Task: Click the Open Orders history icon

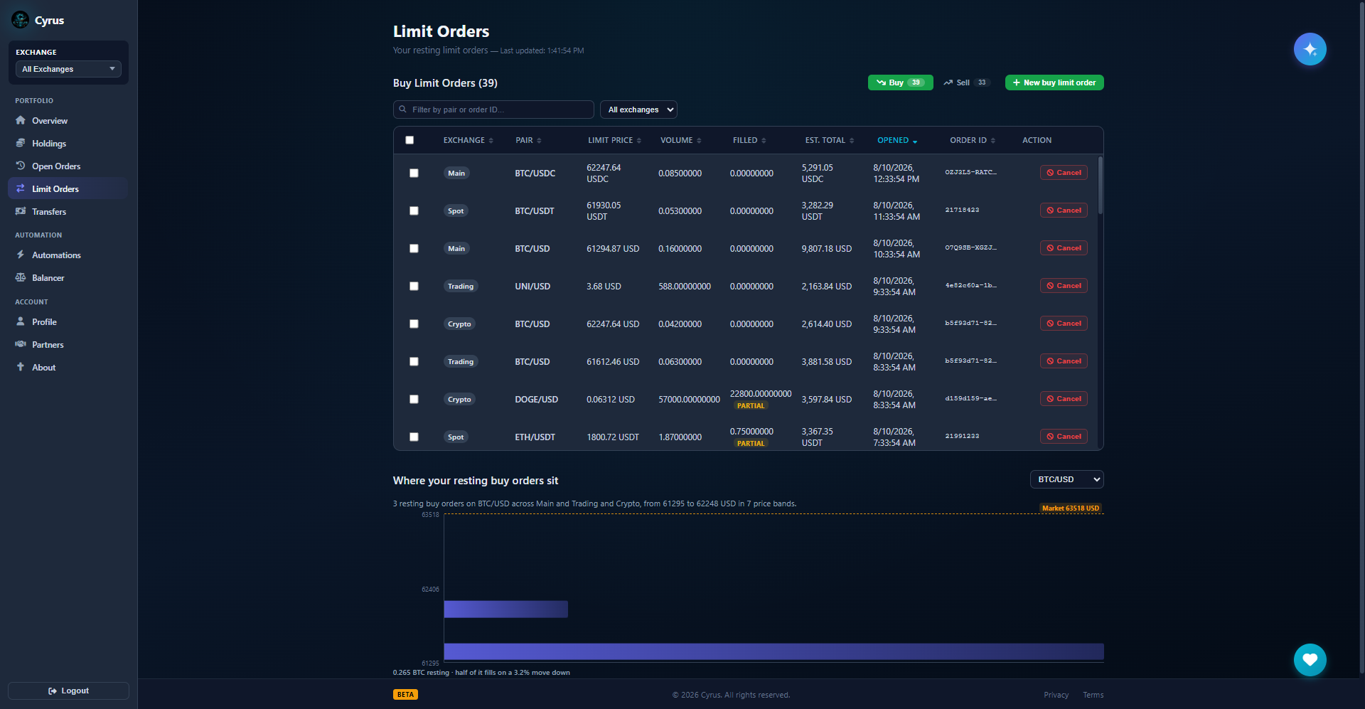Action: [21, 166]
